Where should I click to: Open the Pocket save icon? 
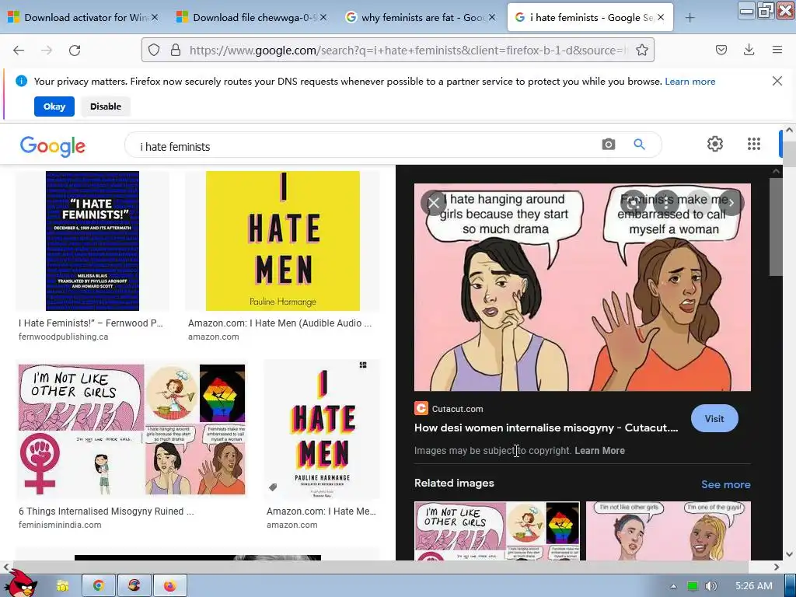tap(721, 50)
